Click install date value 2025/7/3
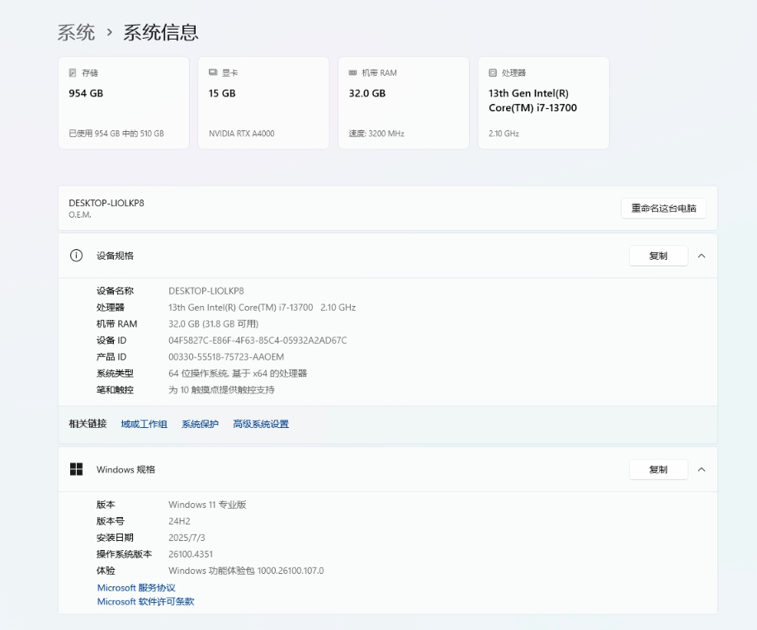Screen dimensions: 757x630 187,538
